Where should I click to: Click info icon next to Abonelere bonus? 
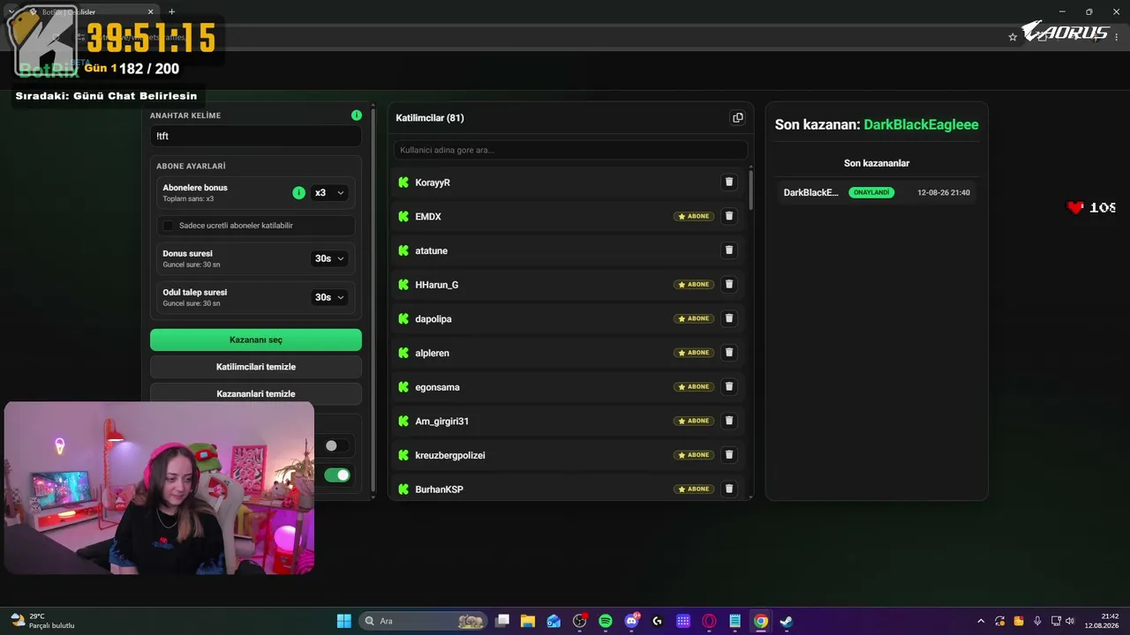coord(298,192)
